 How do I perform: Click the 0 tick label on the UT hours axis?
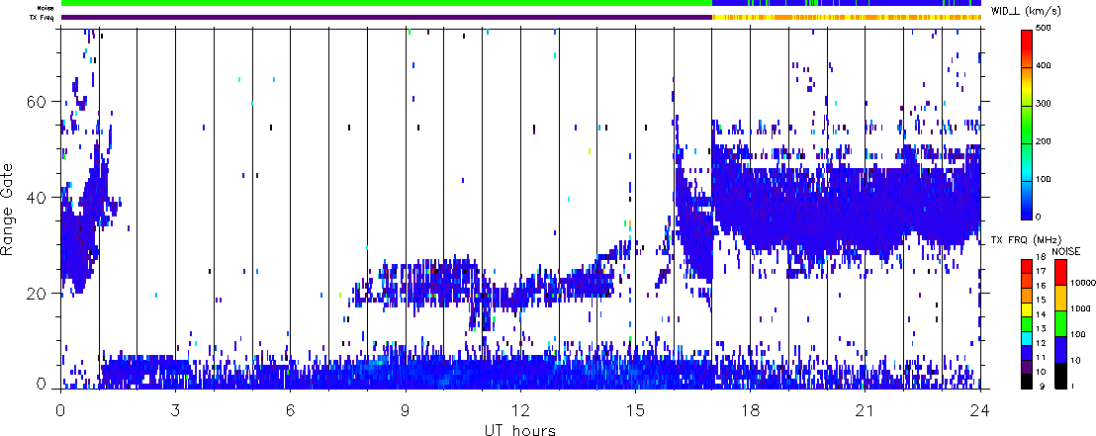pyautogui.click(x=60, y=410)
